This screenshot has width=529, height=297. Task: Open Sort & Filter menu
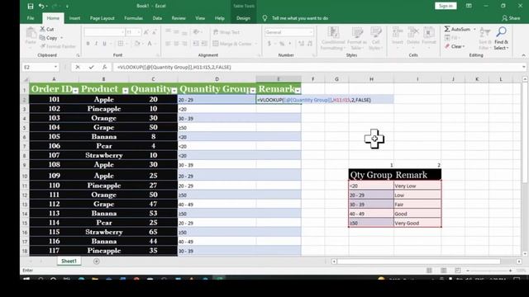point(485,38)
